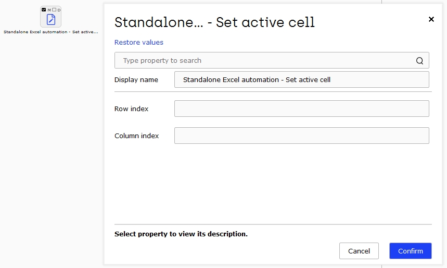This screenshot has height=268, width=447.
Task: Click the Restore values link
Action: pyautogui.click(x=139, y=43)
